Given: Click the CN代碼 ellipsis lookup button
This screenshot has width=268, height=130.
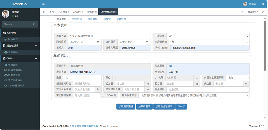Looking at the screenshot, I should coord(197,78).
